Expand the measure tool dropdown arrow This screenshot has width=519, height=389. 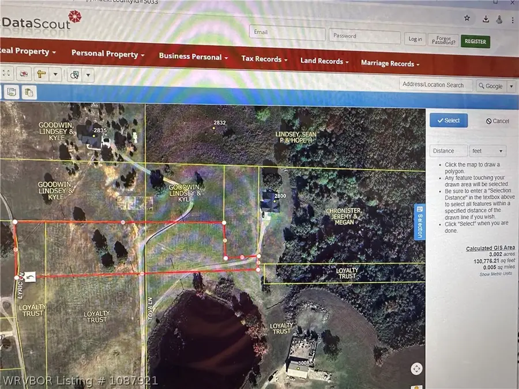pos(55,74)
